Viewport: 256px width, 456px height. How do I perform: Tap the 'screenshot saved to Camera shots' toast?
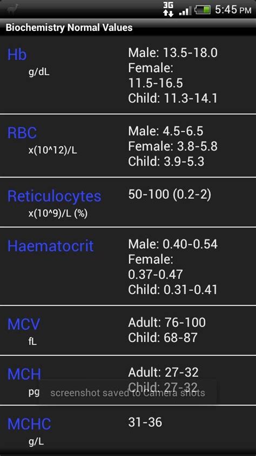coord(128,392)
